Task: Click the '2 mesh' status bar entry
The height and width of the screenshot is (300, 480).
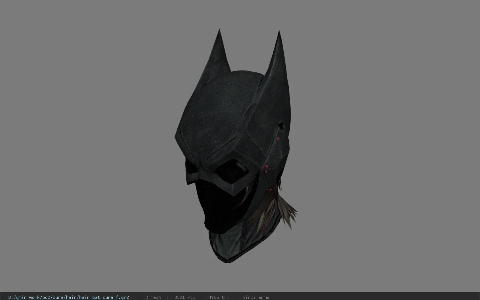Action: coord(153,297)
